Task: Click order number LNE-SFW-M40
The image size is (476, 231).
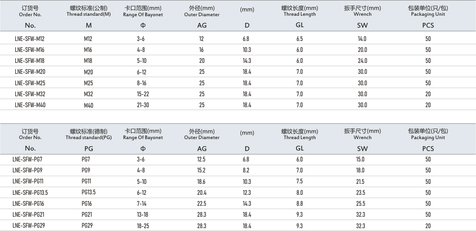Action: [x=30, y=105]
